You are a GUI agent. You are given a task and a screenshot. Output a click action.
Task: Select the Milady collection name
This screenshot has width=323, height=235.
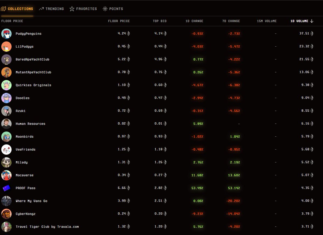pos(22,162)
